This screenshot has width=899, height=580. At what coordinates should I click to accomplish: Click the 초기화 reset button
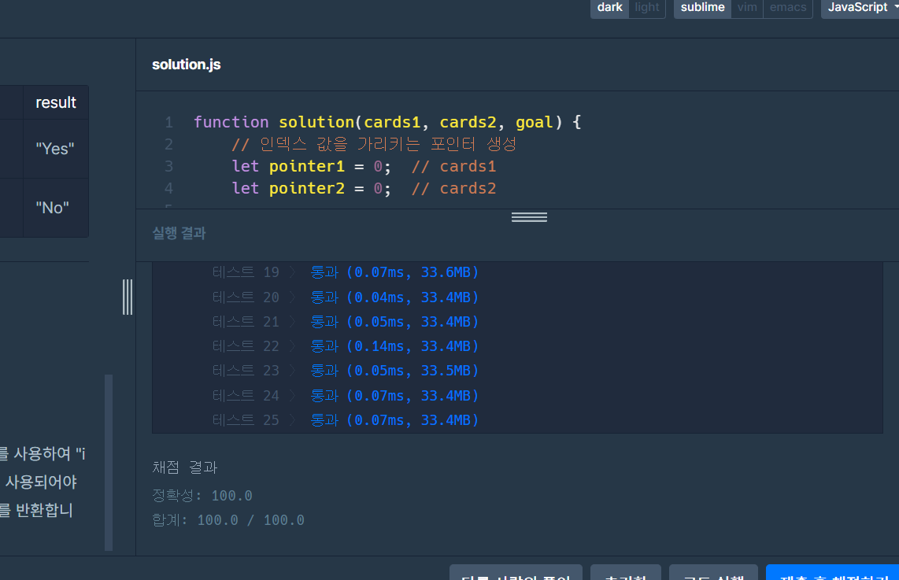coord(626,572)
